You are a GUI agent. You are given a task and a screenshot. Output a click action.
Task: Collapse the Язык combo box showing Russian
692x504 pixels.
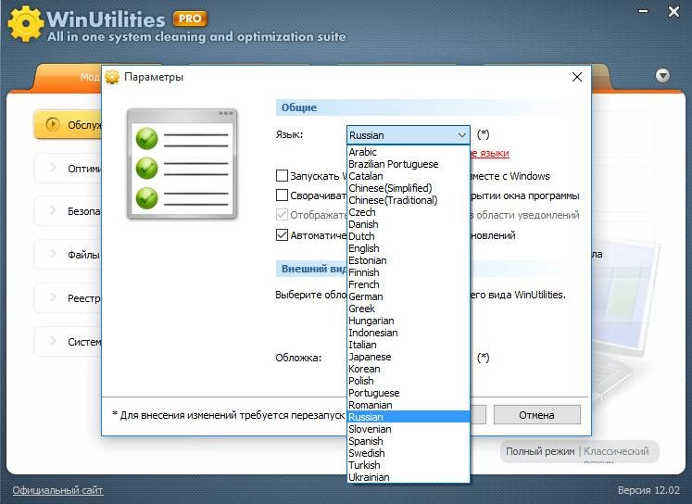409,135
